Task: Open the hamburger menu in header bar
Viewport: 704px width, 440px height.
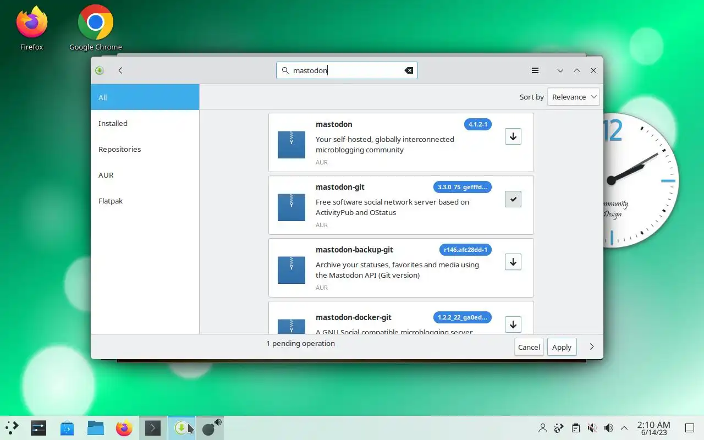Action: (x=535, y=70)
